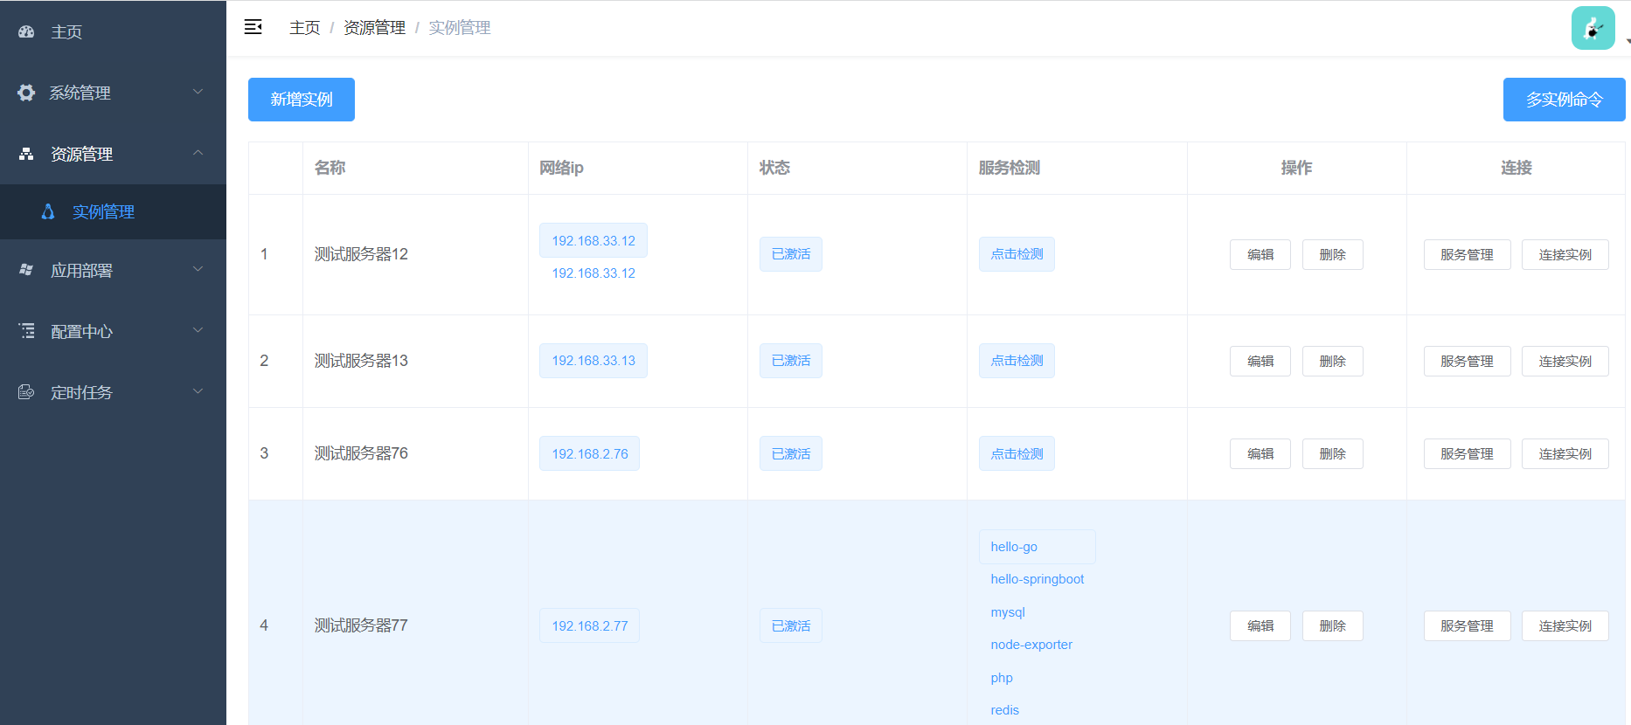Delete 测试服务器76 via 删除 button
This screenshot has height=725, width=1631.
click(x=1332, y=454)
